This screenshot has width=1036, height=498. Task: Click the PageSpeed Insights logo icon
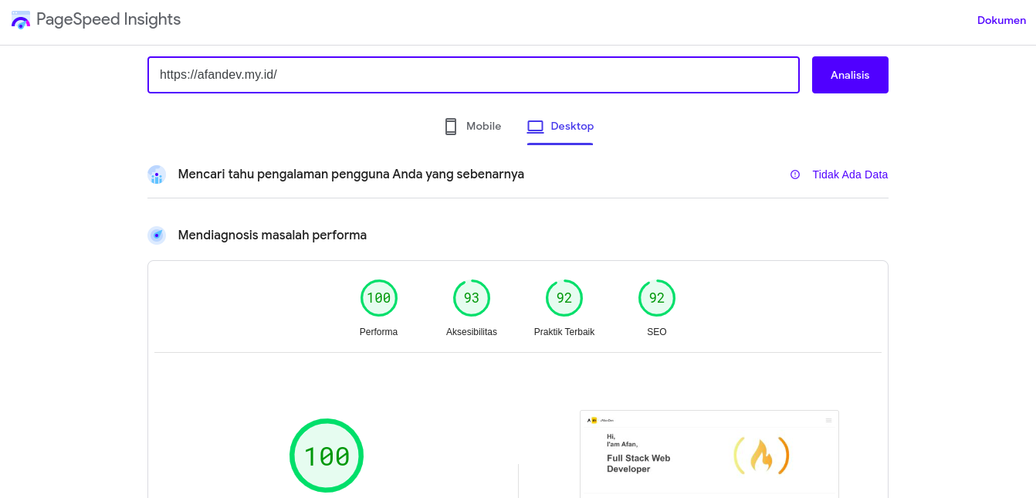(x=21, y=20)
